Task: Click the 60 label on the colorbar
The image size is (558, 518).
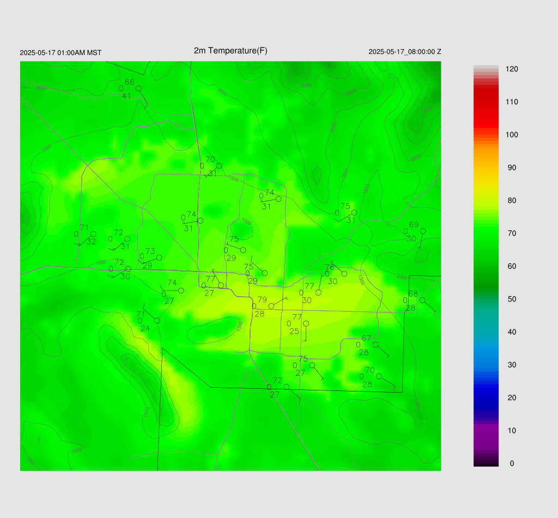Action: point(512,266)
